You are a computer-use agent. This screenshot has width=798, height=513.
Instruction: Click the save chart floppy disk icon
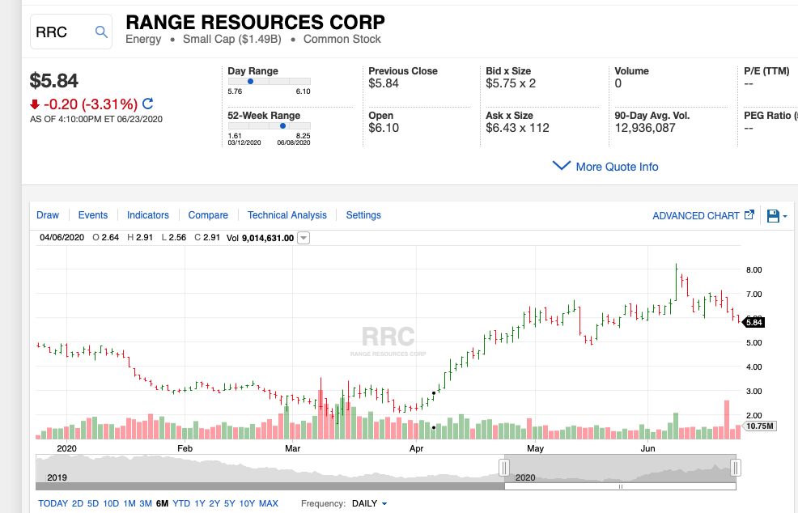pos(773,216)
